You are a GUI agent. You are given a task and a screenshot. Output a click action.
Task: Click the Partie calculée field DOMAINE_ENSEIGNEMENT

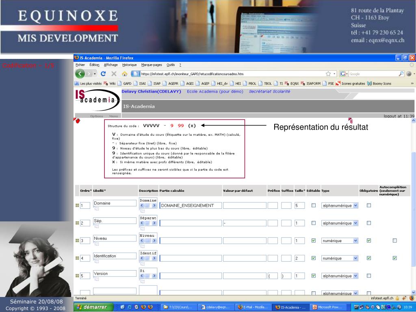click(x=191, y=206)
